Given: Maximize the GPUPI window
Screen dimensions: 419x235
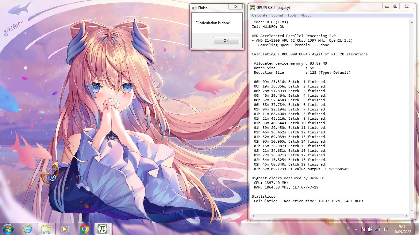Looking at the screenshot, I should click(x=395, y=6).
